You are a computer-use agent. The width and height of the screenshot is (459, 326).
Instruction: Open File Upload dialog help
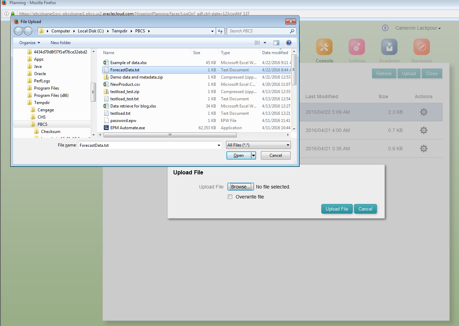(289, 43)
